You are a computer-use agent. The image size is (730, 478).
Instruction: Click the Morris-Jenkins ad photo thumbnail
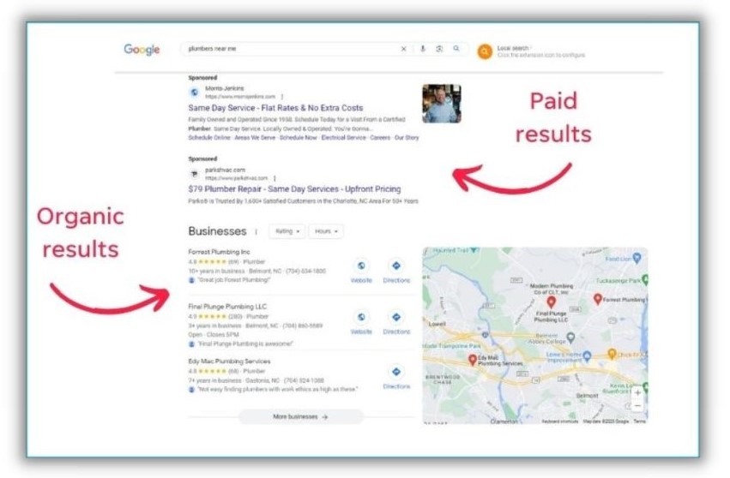[x=442, y=104]
